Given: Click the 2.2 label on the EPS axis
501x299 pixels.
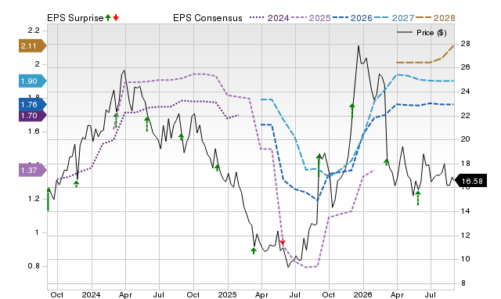Looking at the screenshot, I should tap(34, 31).
